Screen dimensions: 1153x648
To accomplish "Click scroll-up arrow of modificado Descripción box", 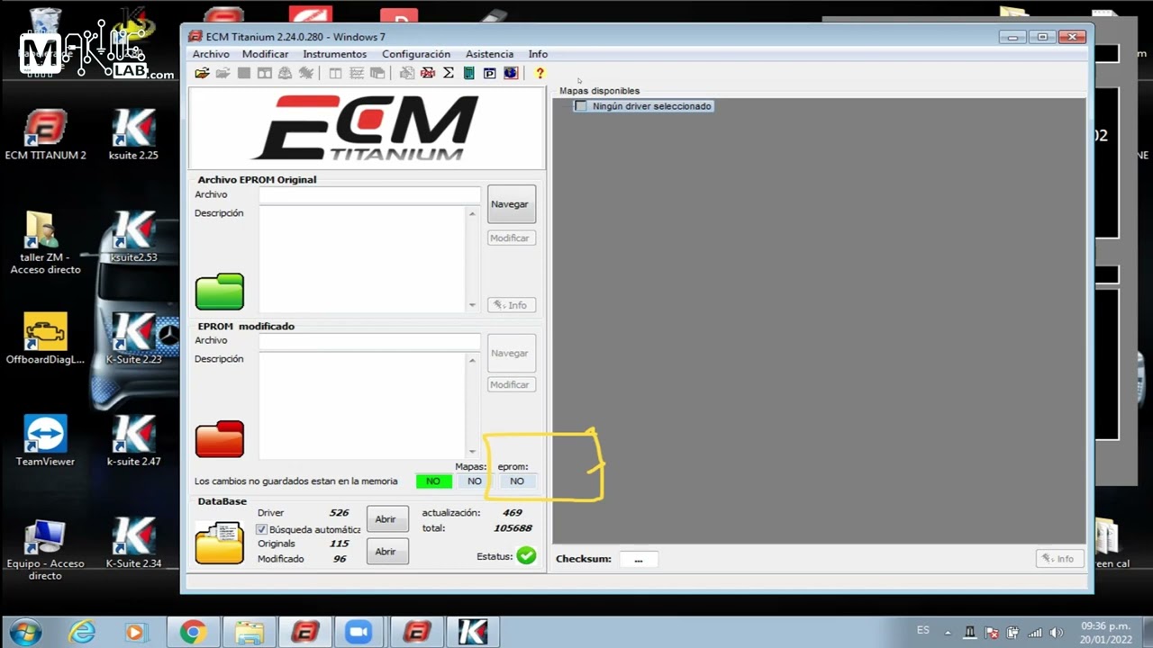I will (x=472, y=361).
